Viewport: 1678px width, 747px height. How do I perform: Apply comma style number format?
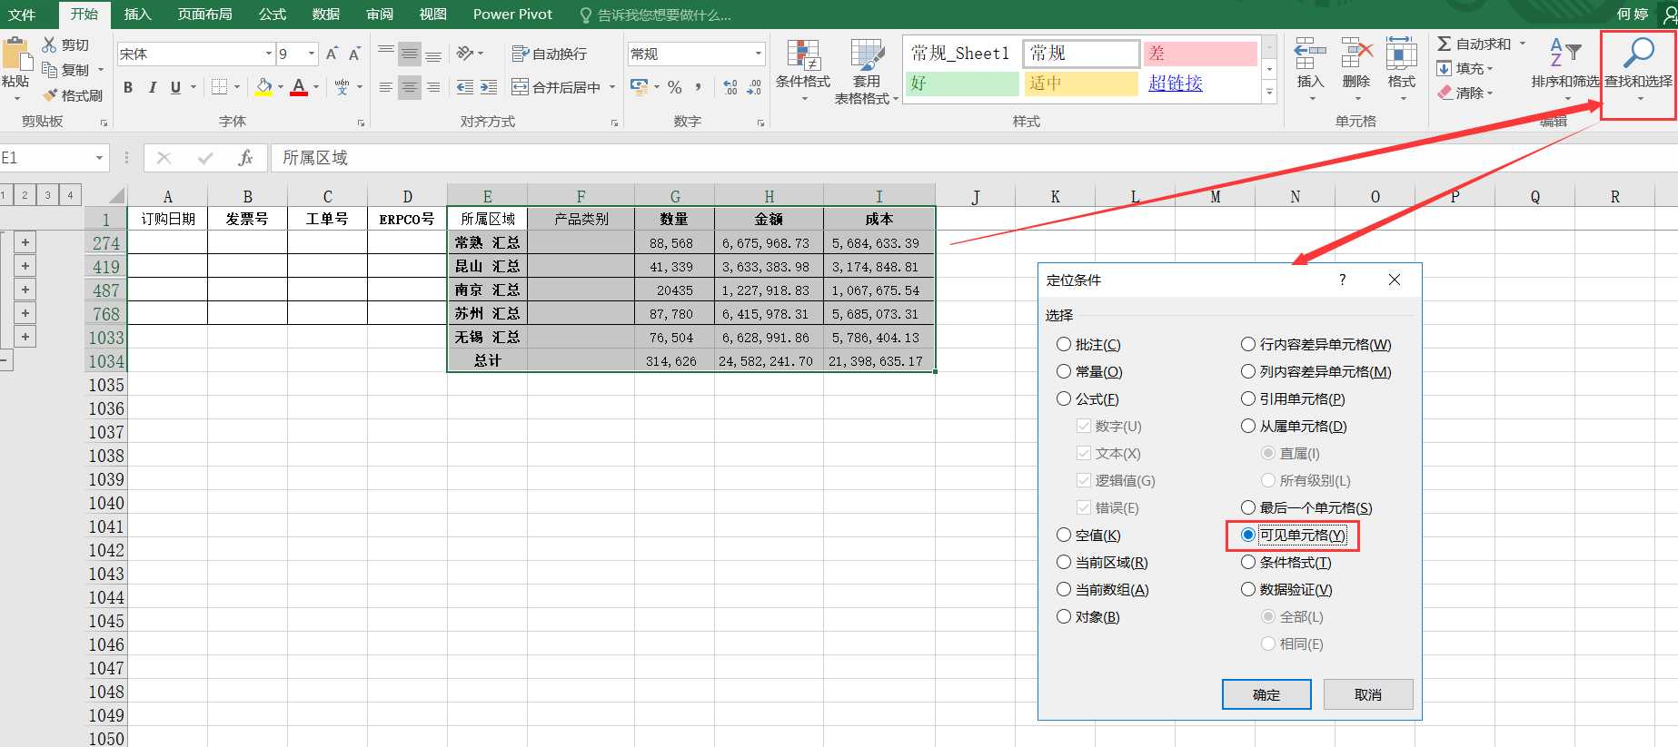click(x=698, y=87)
